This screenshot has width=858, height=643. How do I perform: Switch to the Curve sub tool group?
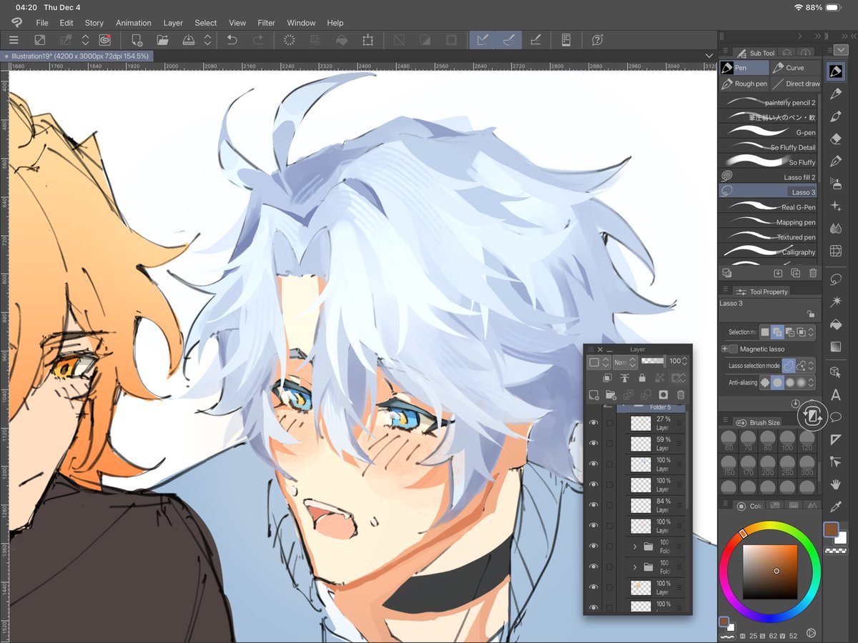pos(794,68)
